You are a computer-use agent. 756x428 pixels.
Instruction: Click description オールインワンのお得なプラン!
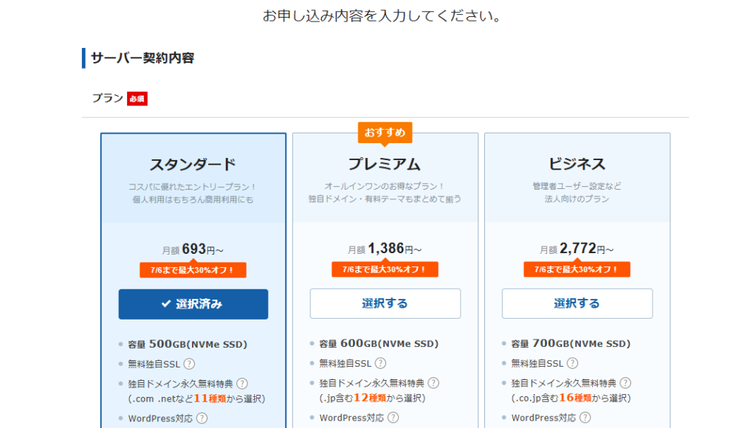pos(385,186)
